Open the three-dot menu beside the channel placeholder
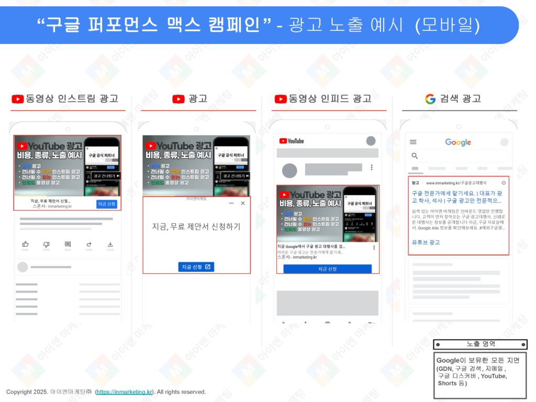This screenshot has width=536, height=402. [x=372, y=167]
